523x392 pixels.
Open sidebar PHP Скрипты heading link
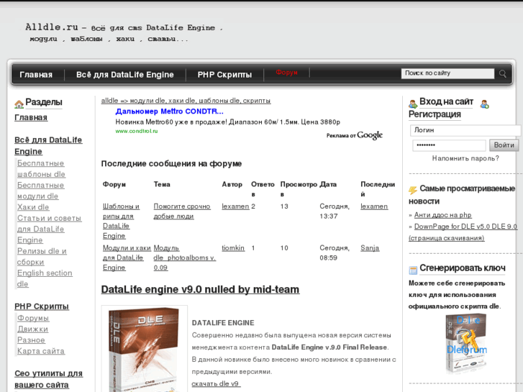tap(42, 306)
